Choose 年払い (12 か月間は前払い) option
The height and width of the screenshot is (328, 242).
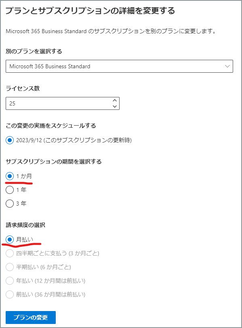pos(10,281)
